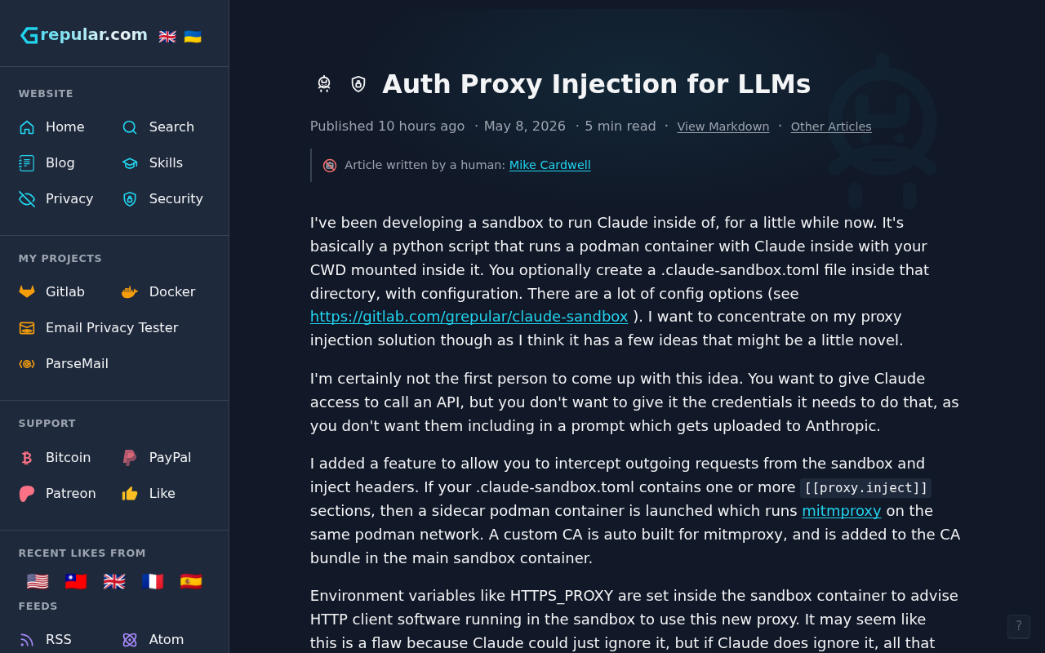Click the 'RECENT LIKES FROM' heading
This screenshot has height=653, width=1045.
click(82, 553)
